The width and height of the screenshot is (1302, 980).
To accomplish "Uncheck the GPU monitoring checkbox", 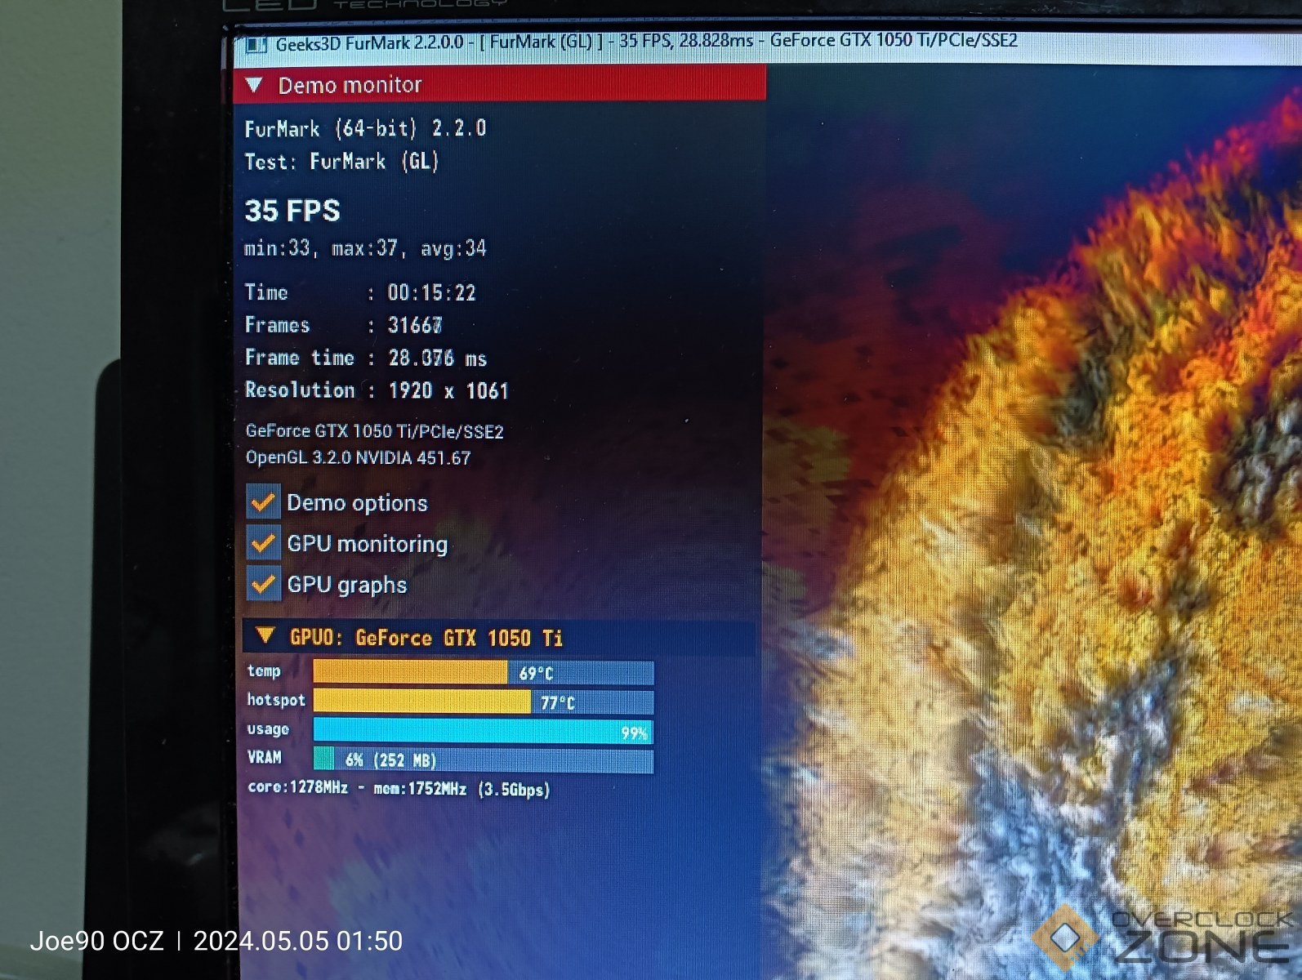I will (x=263, y=543).
